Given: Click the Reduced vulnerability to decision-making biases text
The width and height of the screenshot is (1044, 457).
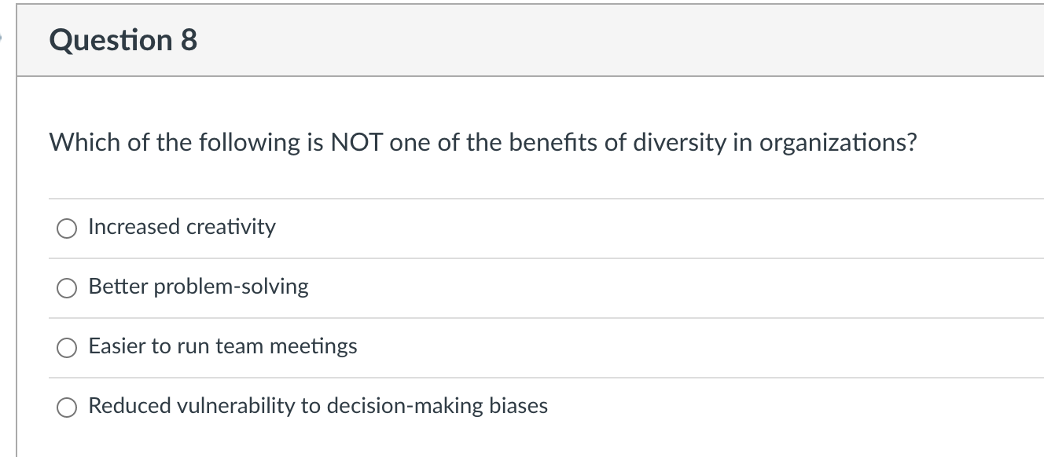Looking at the screenshot, I should tap(318, 406).
